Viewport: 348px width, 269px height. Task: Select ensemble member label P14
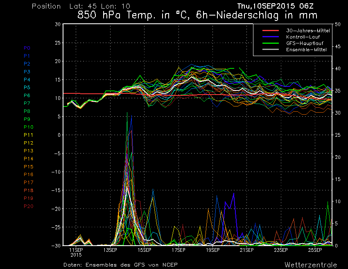(28, 159)
